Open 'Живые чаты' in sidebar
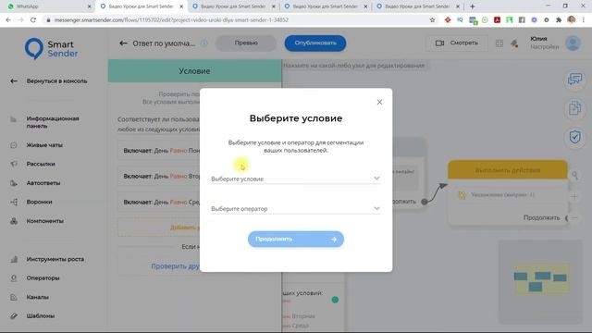Viewport: 592px width, 333px height. point(44,145)
